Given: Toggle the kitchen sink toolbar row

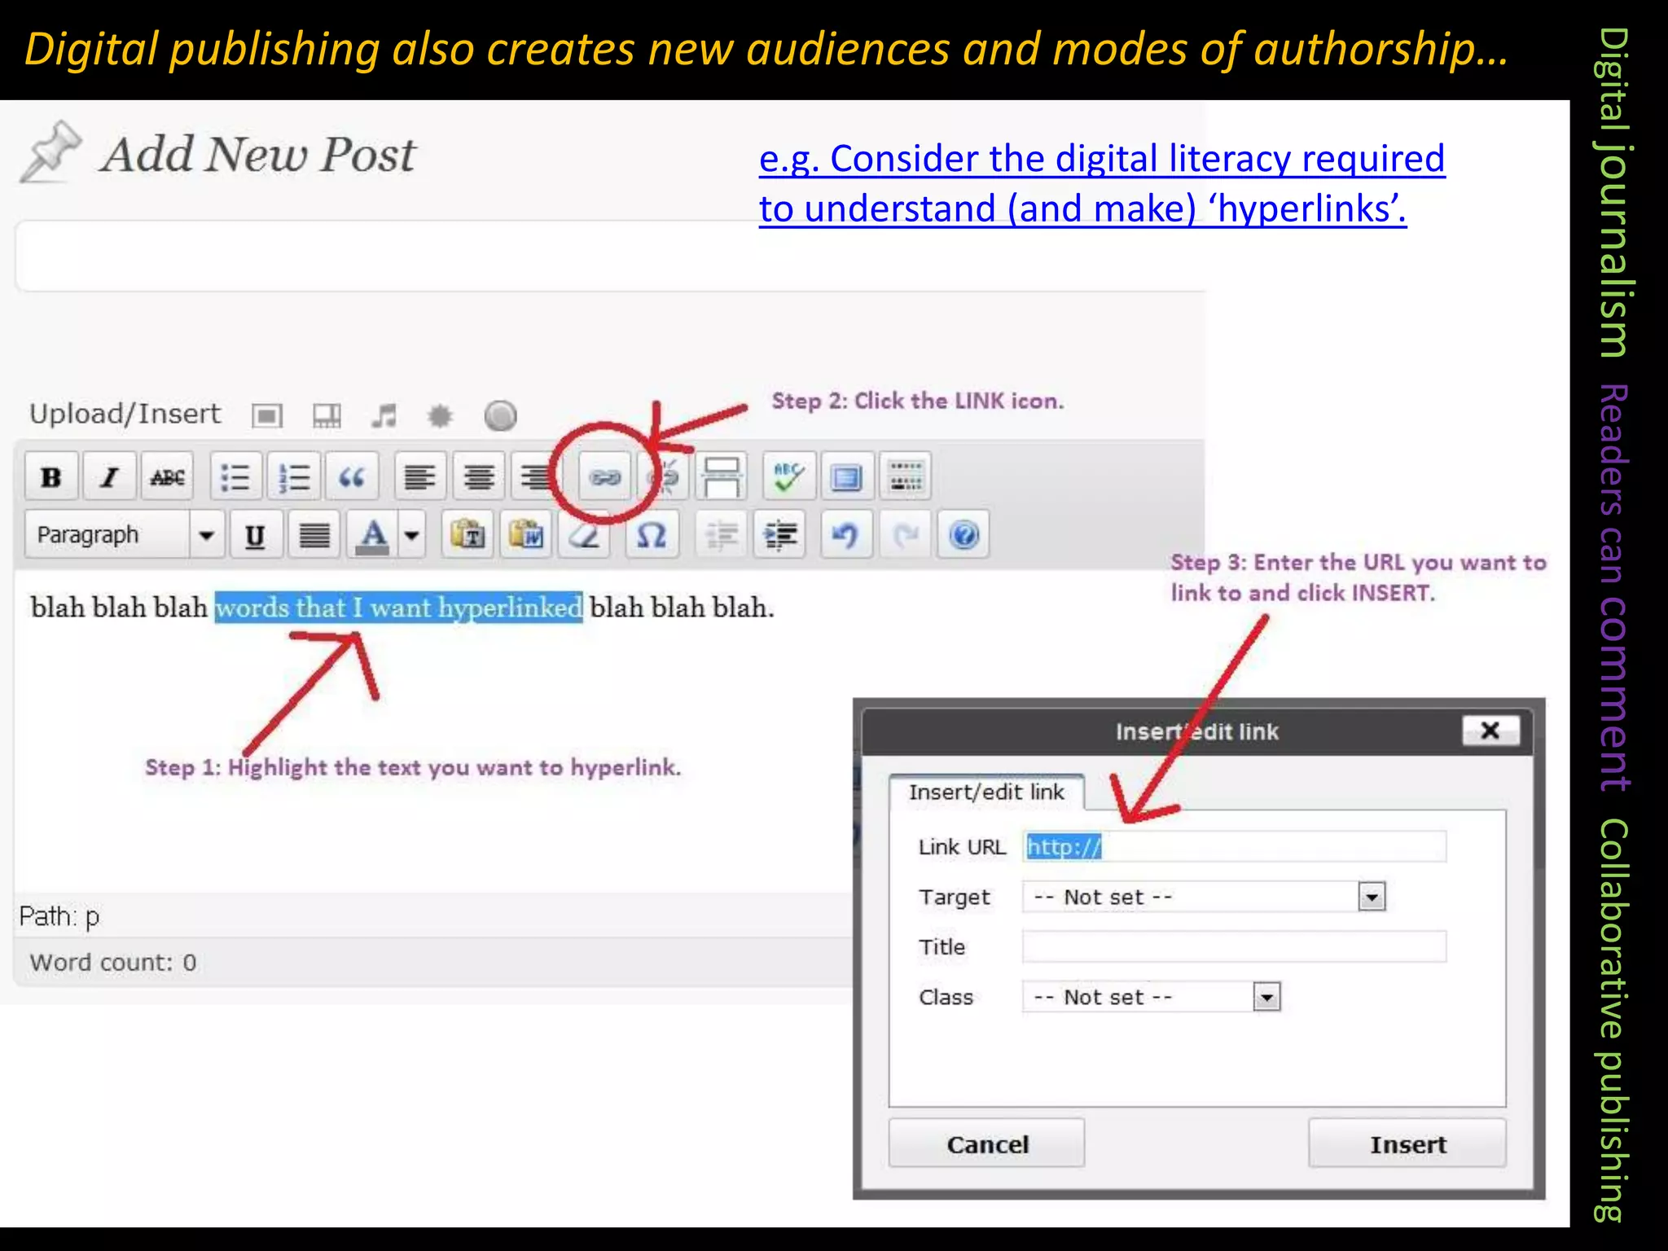Looking at the screenshot, I should (x=906, y=477).
